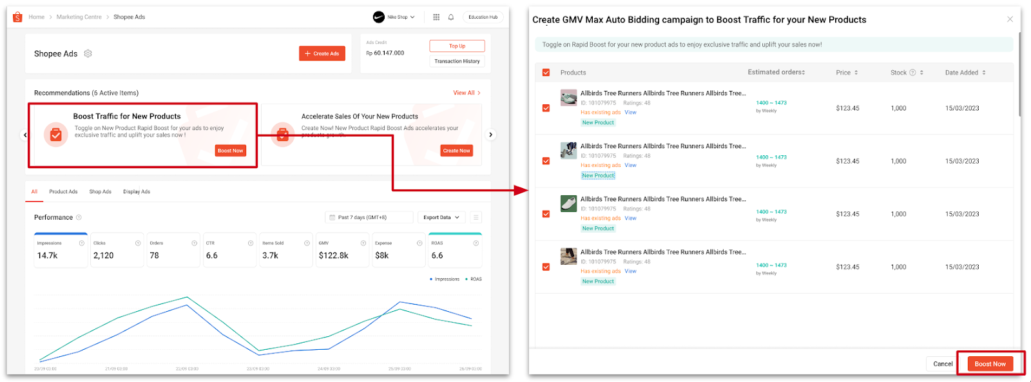The height and width of the screenshot is (382, 1031).
Task: Uncheck the first Allbirds product checkbox
Action: click(546, 108)
